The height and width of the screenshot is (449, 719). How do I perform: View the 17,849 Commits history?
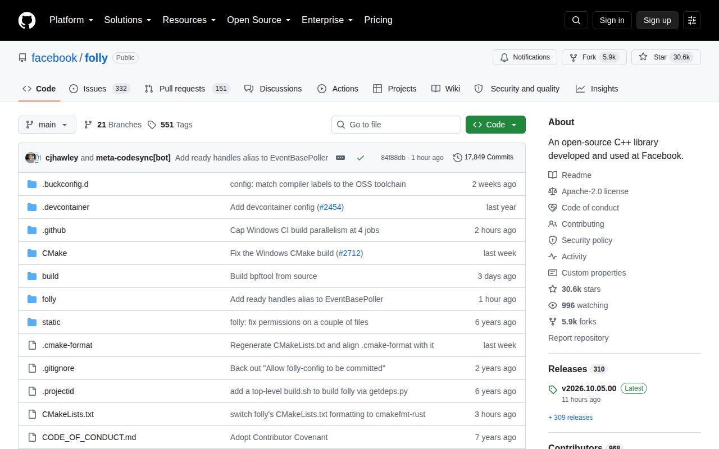coord(483,158)
